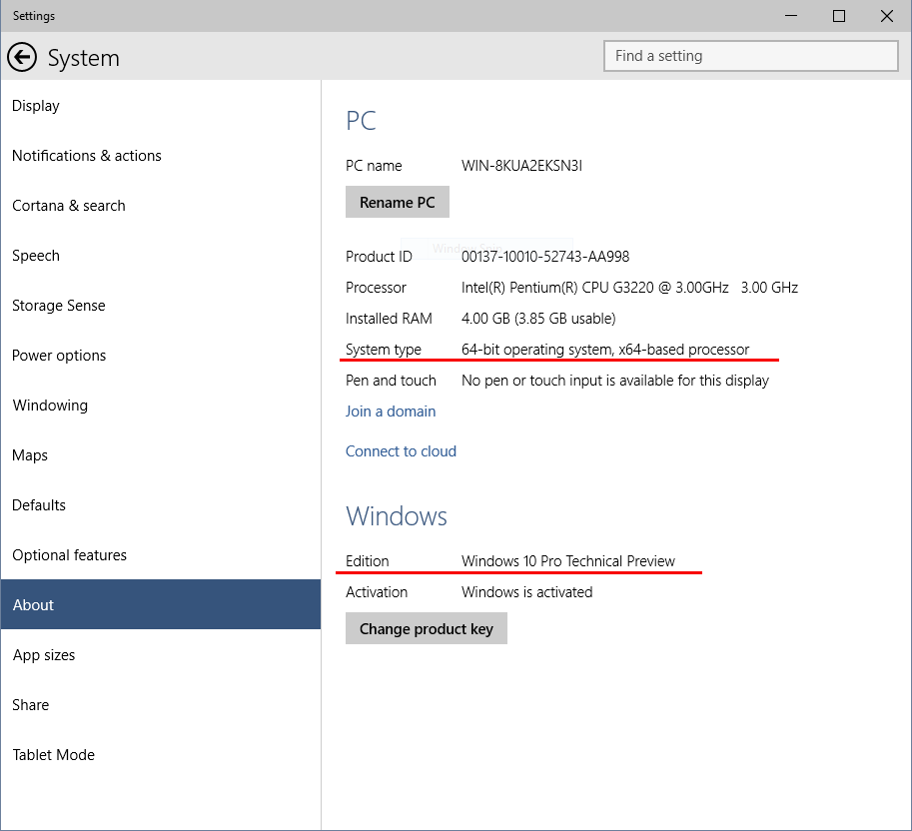The height and width of the screenshot is (831, 912).
Task: Close the Settings window
Action: pos(886,16)
